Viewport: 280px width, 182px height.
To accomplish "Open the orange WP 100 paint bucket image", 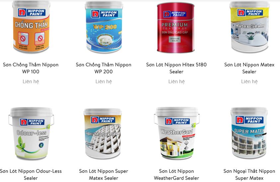I will point(31,27).
